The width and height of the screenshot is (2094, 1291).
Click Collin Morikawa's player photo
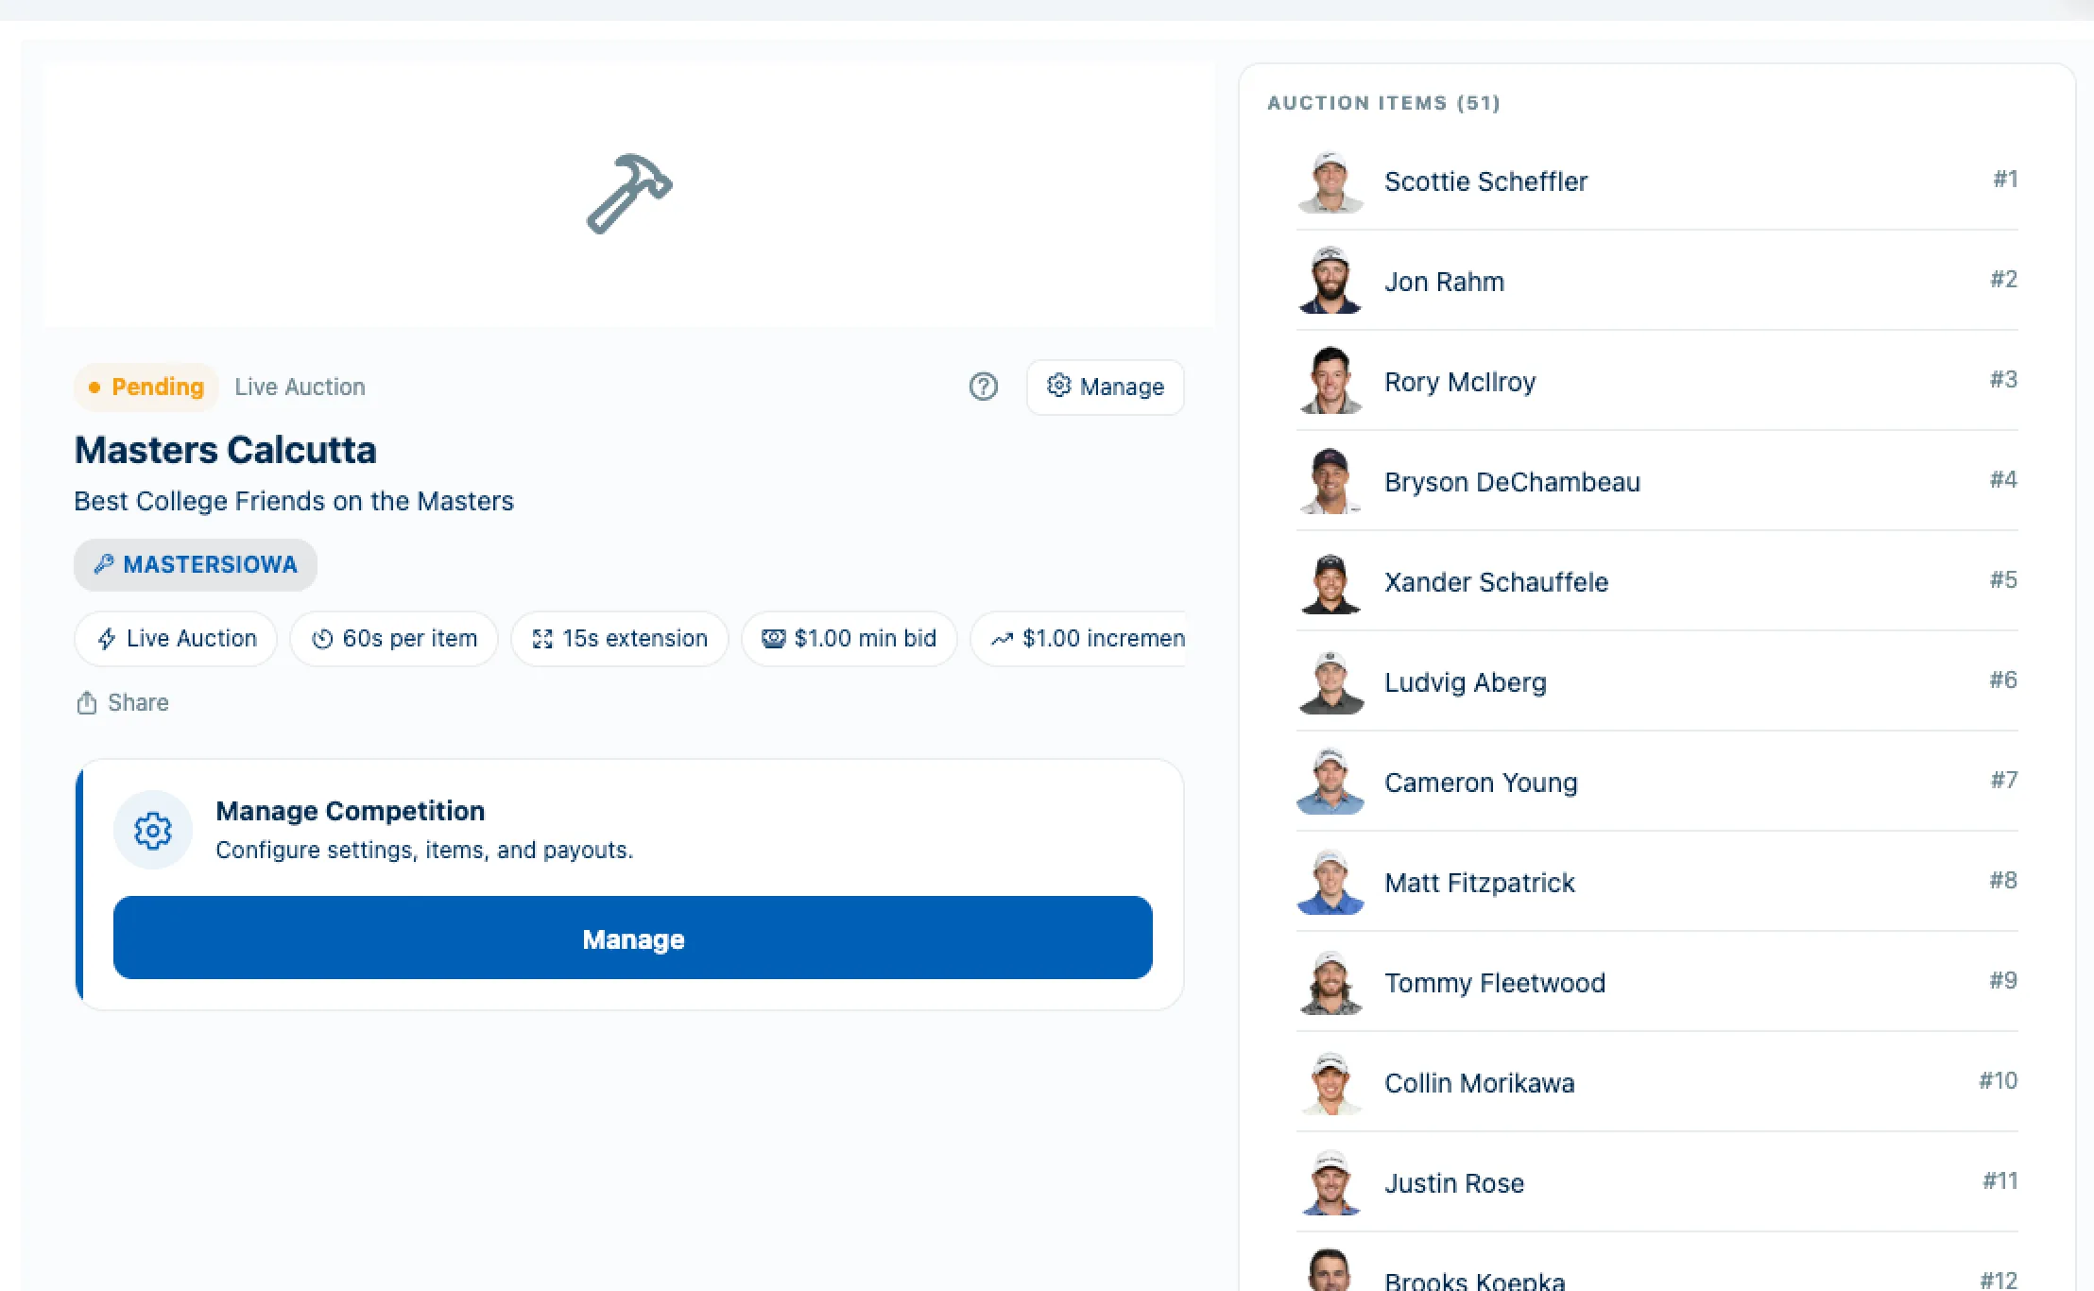click(1330, 1082)
